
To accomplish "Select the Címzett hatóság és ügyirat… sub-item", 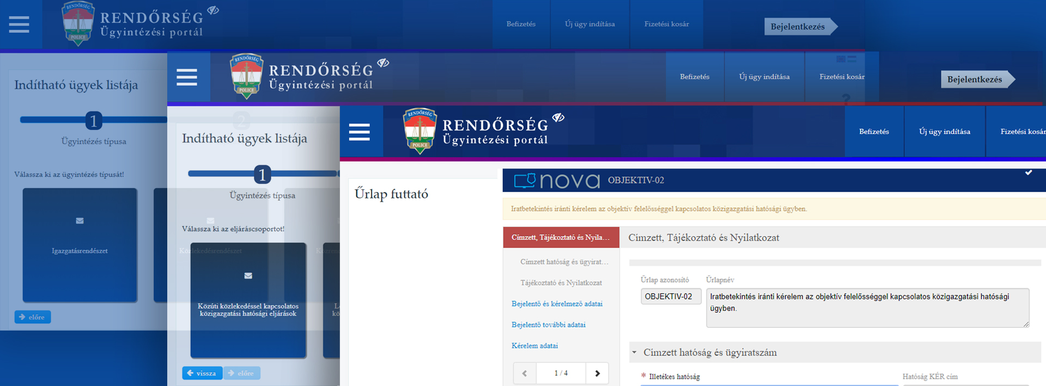I will coord(564,262).
